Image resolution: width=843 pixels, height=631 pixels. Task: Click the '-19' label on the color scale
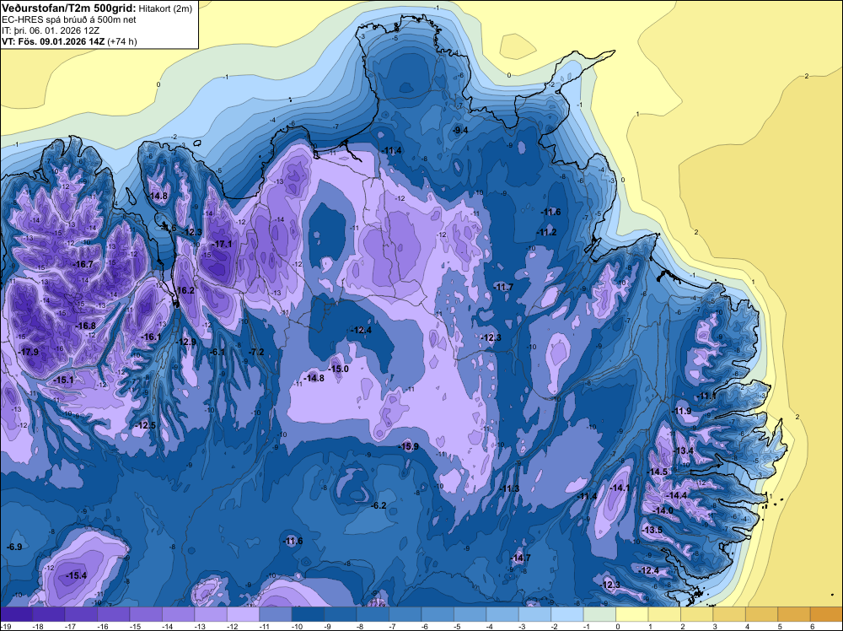[x=6, y=626]
